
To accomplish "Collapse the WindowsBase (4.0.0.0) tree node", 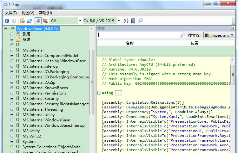I will tap(6, 28).
